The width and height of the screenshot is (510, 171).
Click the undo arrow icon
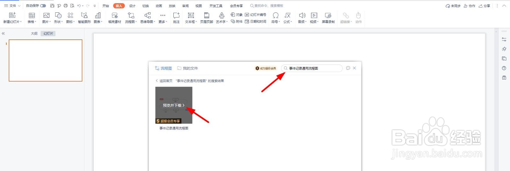(x=79, y=6)
